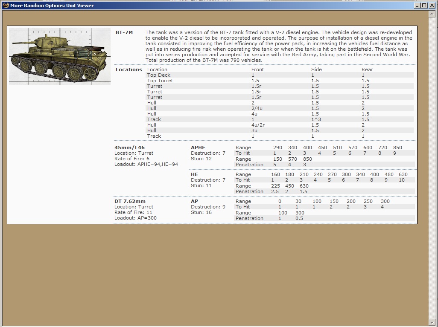This screenshot has height=327, width=438.
Task: Select the Top Turret armor row
Action: click(280, 81)
